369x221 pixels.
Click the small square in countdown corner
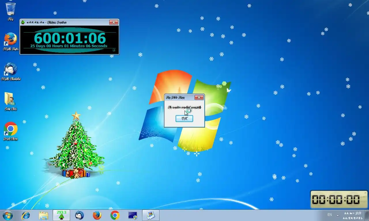pyautogui.click(x=114, y=50)
